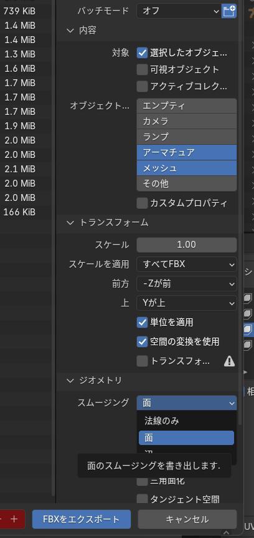Click the batch own-directory icon beside バッチモード
This screenshot has width=254, height=538.
pyautogui.click(x=228, y=11)
